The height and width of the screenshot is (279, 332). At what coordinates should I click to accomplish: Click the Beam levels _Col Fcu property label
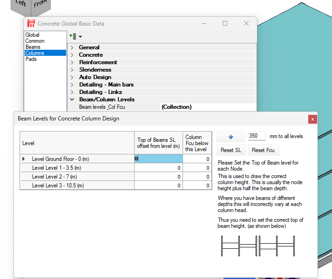click(x=102, y=107)
